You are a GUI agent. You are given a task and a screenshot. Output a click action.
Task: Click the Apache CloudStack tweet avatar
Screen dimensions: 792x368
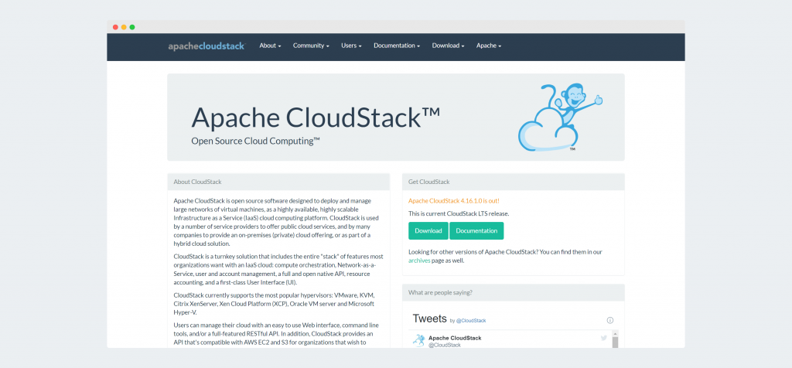[418, 340]
